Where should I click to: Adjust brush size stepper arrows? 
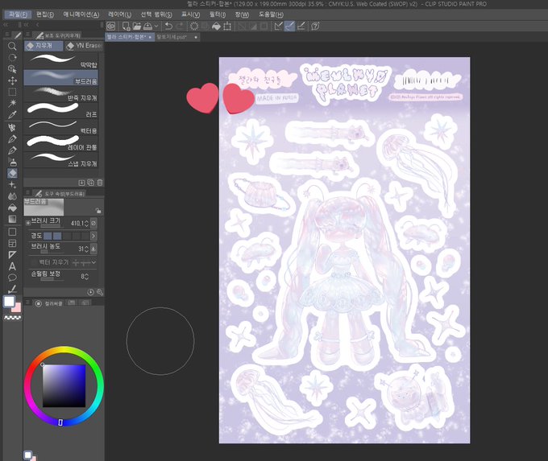(x=86, y=224)
